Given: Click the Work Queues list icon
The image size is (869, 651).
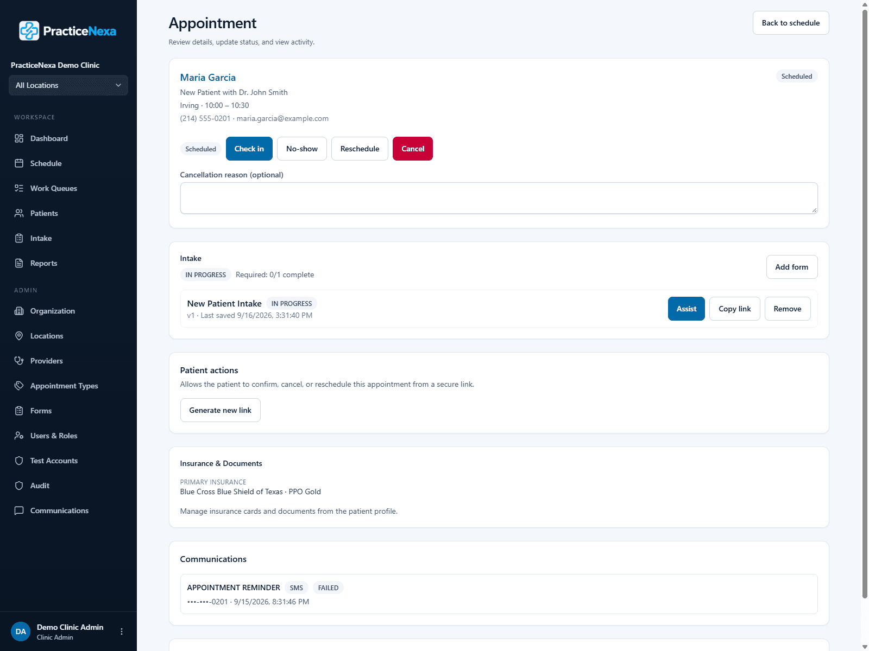Looking at the screenshot, I should pyautogui.click(x=19, y=188).
